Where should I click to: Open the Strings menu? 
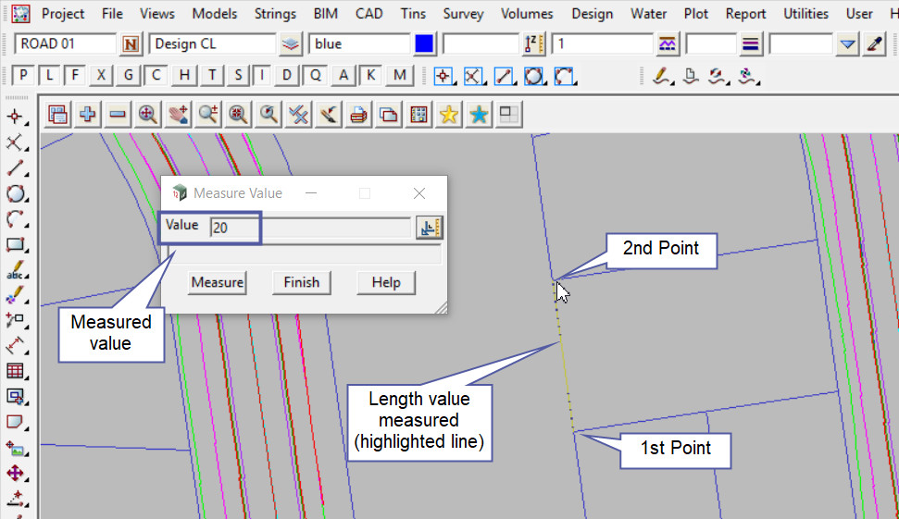[x=275, y=13]
